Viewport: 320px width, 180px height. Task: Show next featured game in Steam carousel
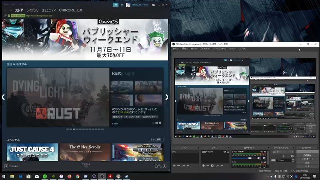167,97
